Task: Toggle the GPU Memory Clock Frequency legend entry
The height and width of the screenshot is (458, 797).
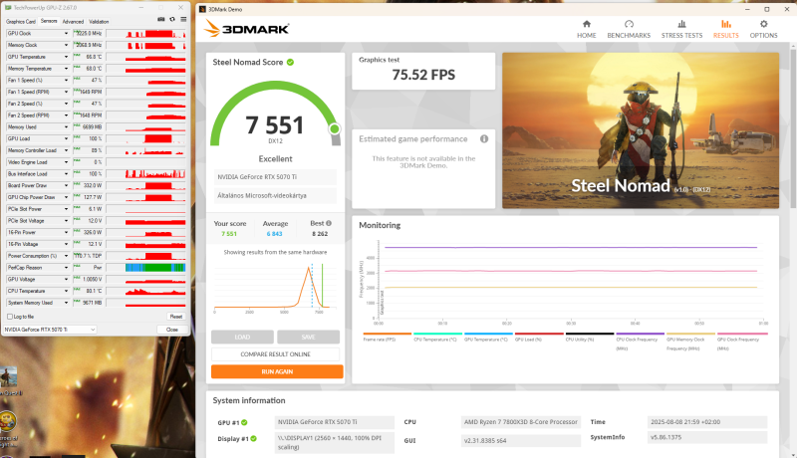Action: coord(690,342)
